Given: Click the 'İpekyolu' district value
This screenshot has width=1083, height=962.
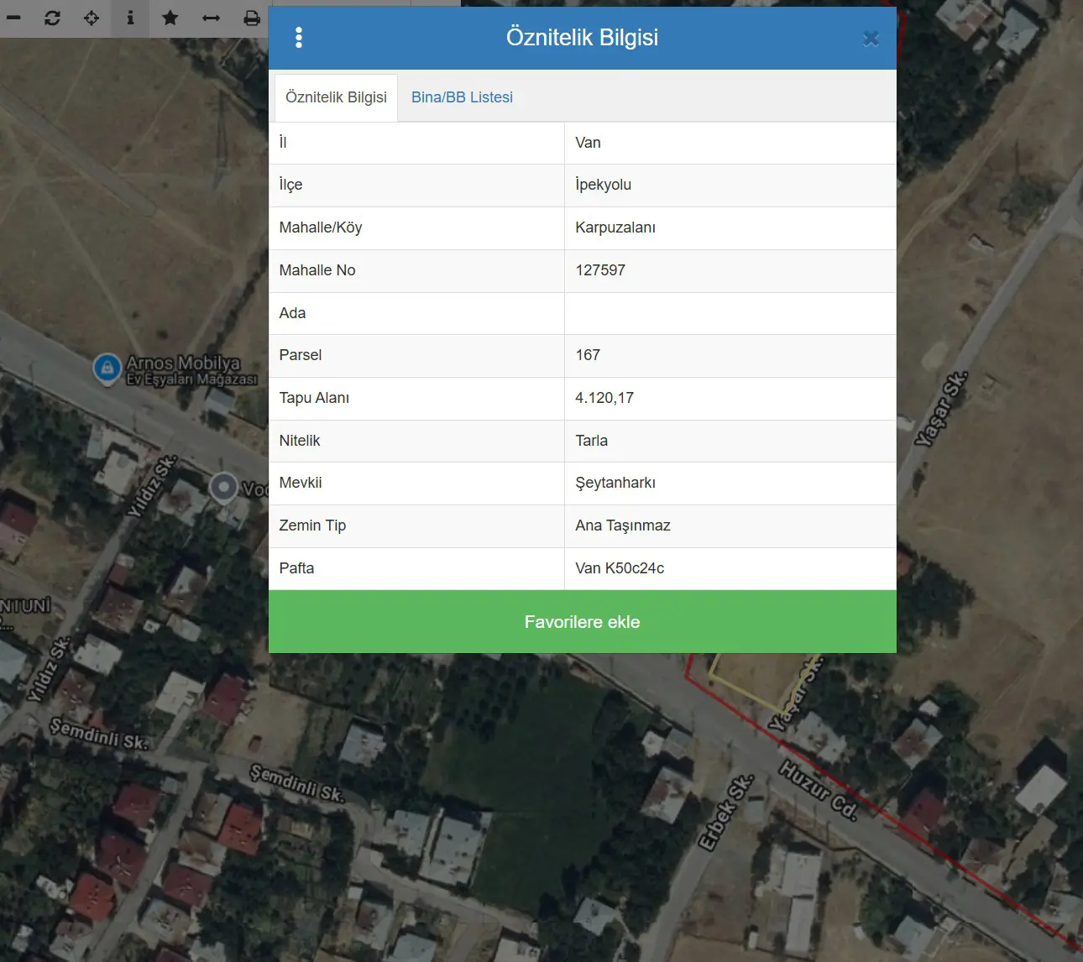Looking at the screenshot, I should (603, 185).
